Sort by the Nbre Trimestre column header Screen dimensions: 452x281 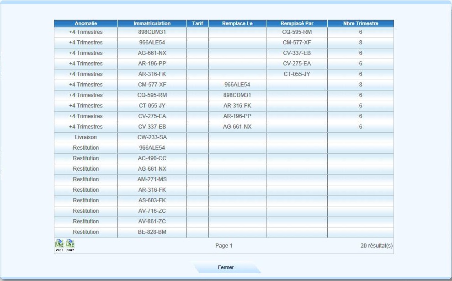tap(360, 23)
